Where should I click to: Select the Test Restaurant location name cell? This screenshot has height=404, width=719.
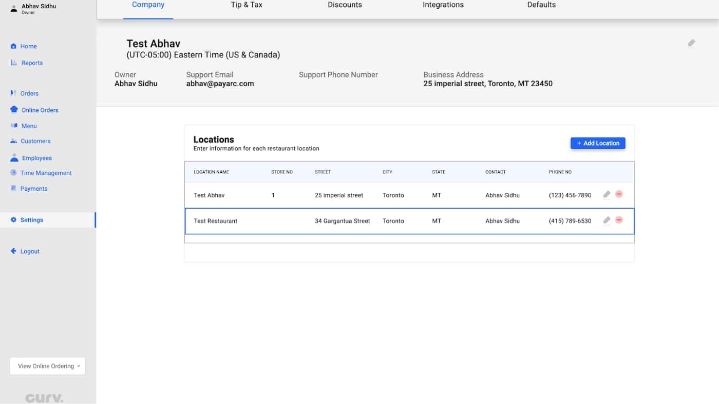tap(215, 221)
